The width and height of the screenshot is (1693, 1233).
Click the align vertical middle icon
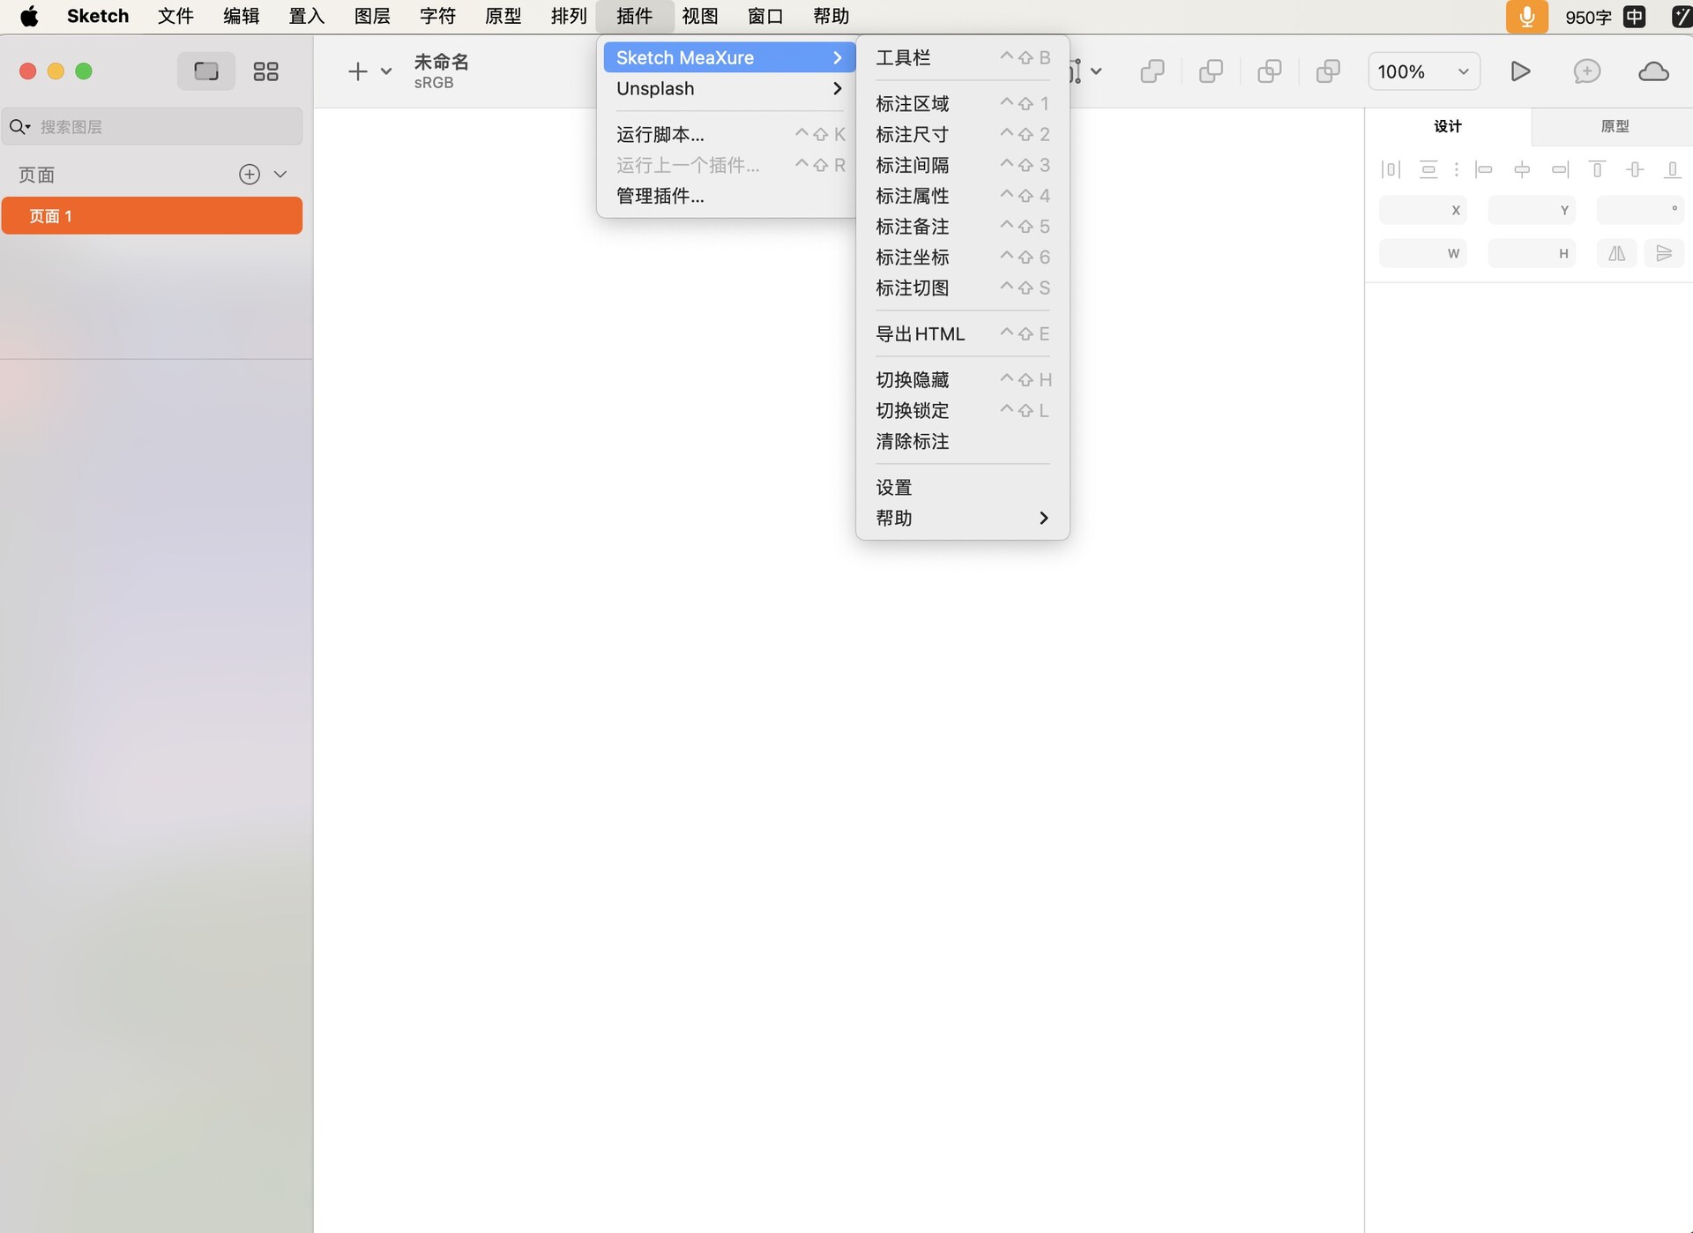(x=1635, y=169)
